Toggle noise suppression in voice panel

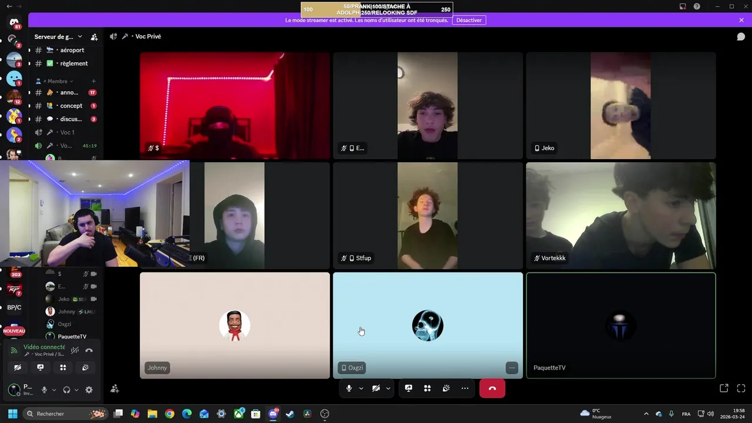75,350
